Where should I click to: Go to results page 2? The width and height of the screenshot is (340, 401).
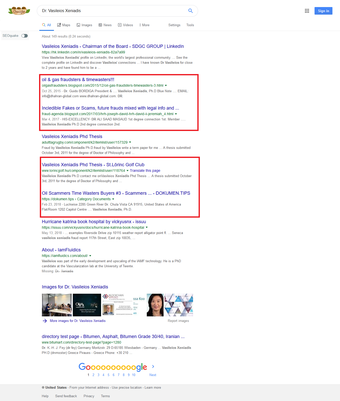93,375
